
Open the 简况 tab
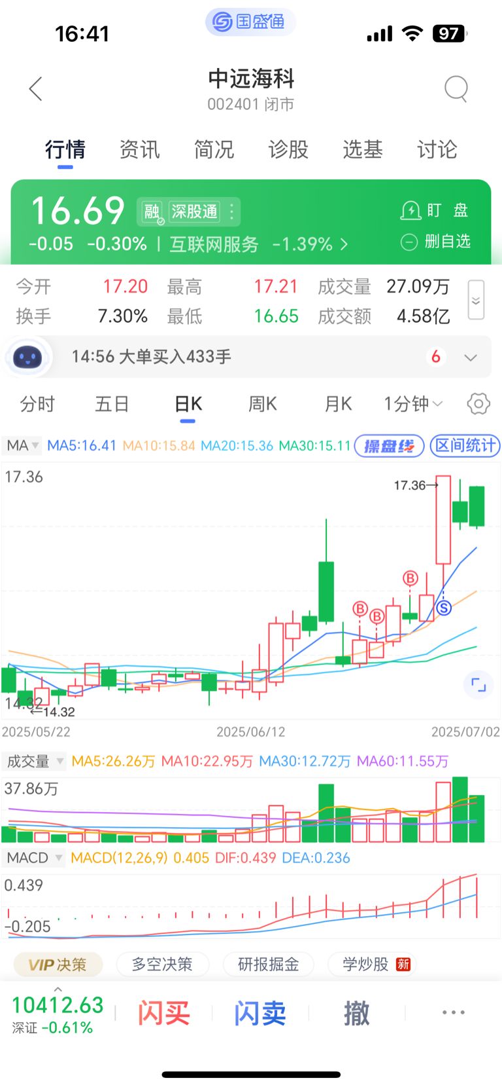(214, 149)
